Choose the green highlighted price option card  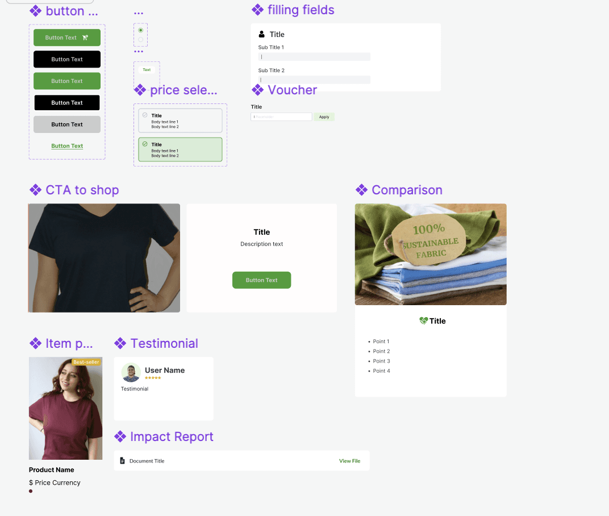coord(180,149)
